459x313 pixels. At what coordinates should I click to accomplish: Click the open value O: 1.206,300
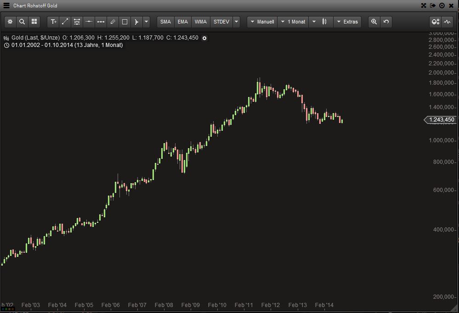[79, 38]
